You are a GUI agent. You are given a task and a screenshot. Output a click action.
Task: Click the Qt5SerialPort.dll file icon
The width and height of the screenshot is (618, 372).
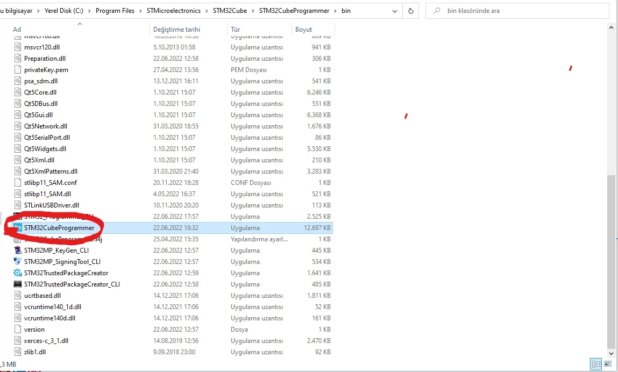pos(17,138)
